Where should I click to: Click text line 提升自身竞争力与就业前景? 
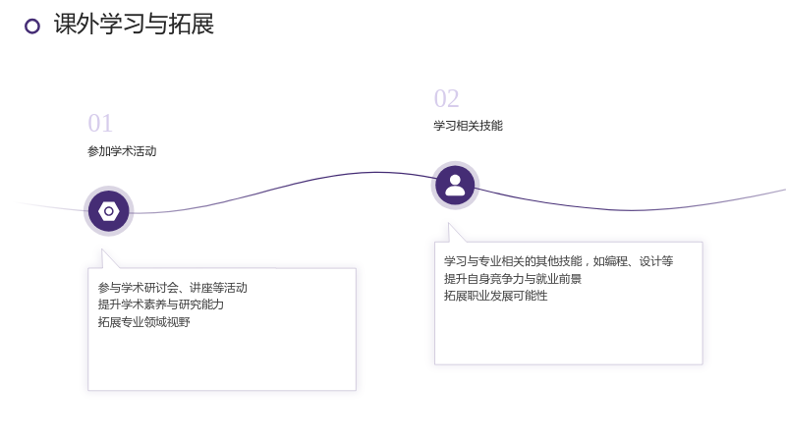513,279
